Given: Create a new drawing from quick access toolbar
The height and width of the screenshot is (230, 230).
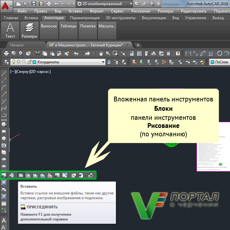Looking at the screenshot, I should (18, 4).
